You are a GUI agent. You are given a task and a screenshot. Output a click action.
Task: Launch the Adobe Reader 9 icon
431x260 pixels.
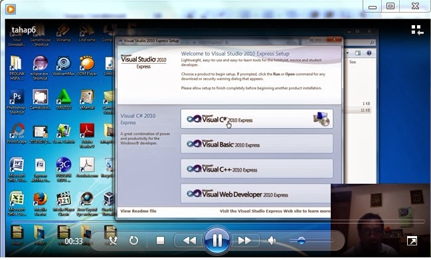point(87,135)
